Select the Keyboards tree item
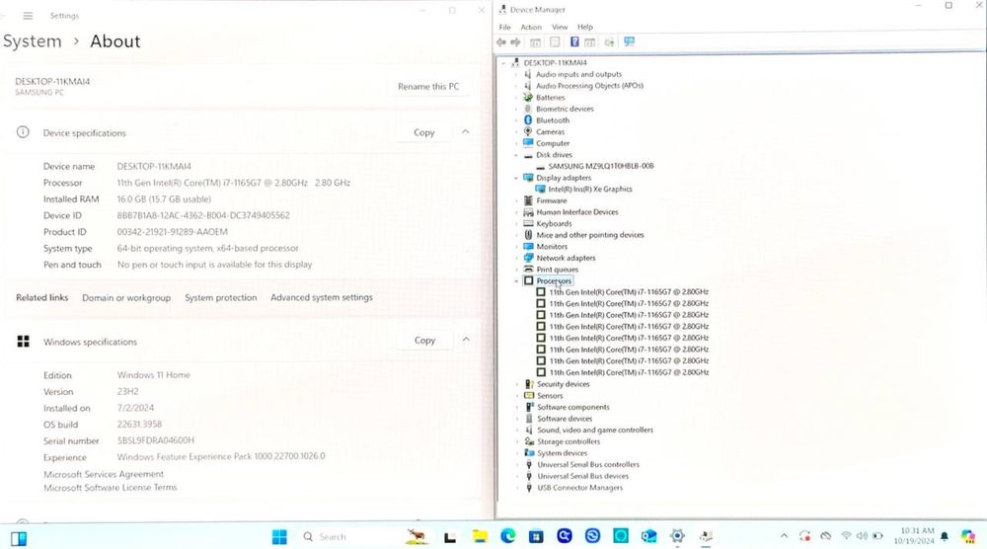987x549 pixels. click(x=554, y=223)
